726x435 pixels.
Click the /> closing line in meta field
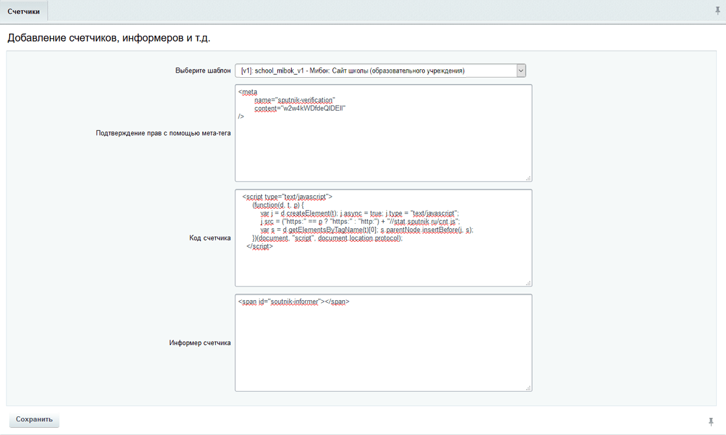(241, 117)
